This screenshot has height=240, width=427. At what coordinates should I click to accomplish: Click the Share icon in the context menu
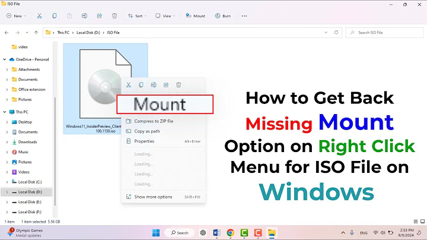166,85
